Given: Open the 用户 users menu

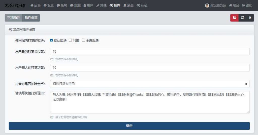Looking at the screenshot, I should [88, 6].
